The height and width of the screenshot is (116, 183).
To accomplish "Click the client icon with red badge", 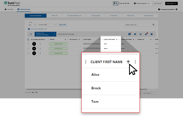I will coord(146,34).
